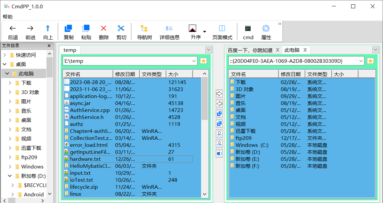Click the copy-to-left blue button between panes

click(219, 124)
